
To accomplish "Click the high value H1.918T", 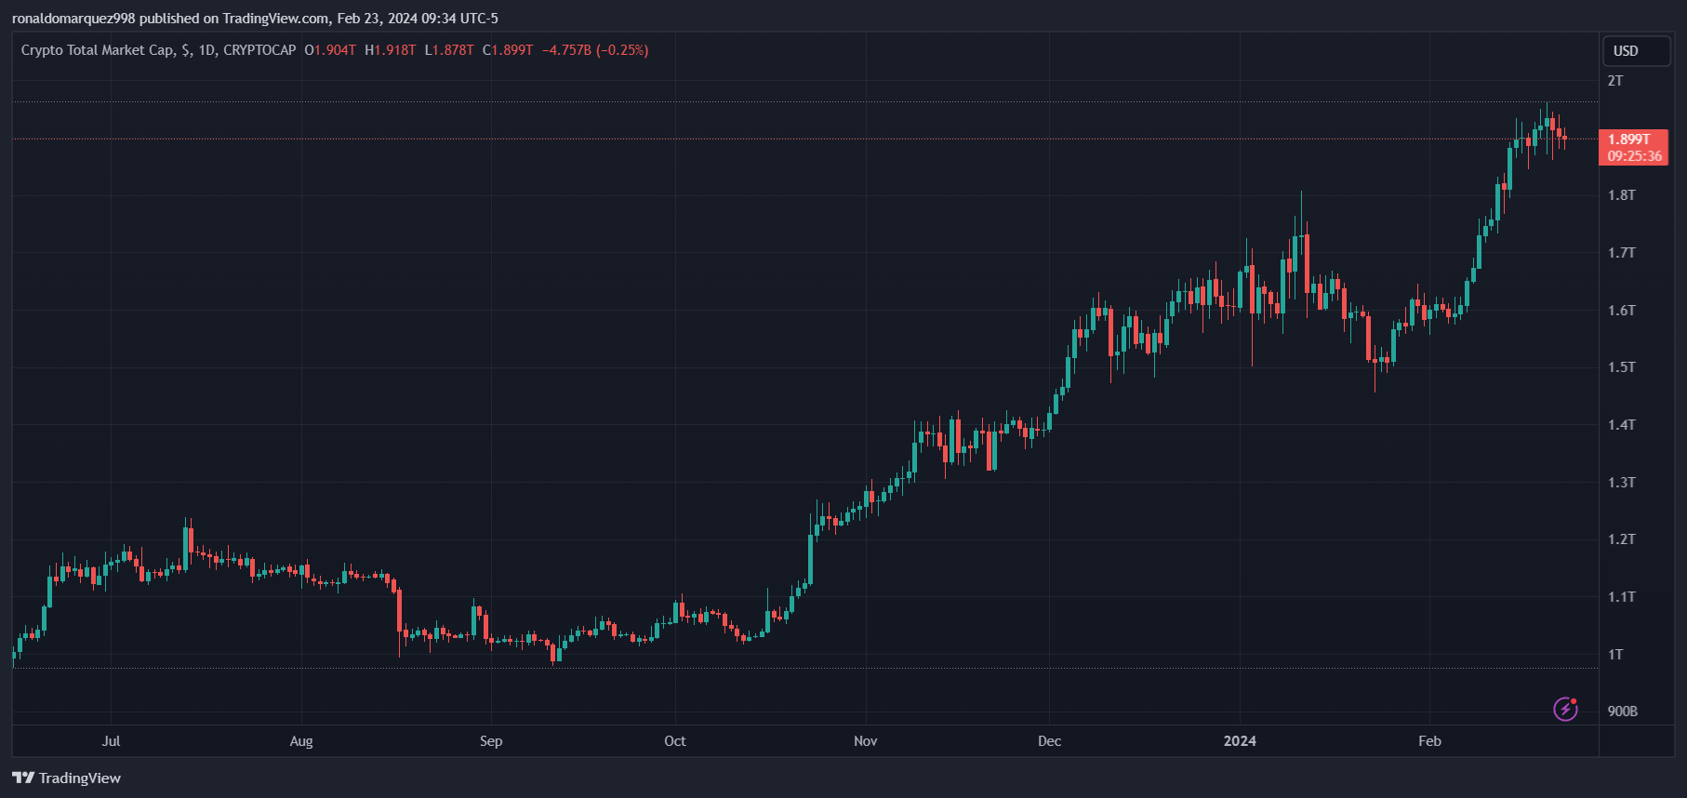I will click(391, 50).
